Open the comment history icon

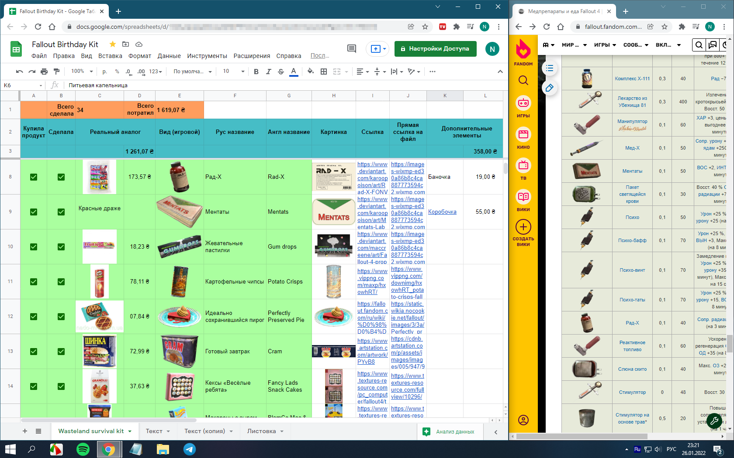(351, 49)
